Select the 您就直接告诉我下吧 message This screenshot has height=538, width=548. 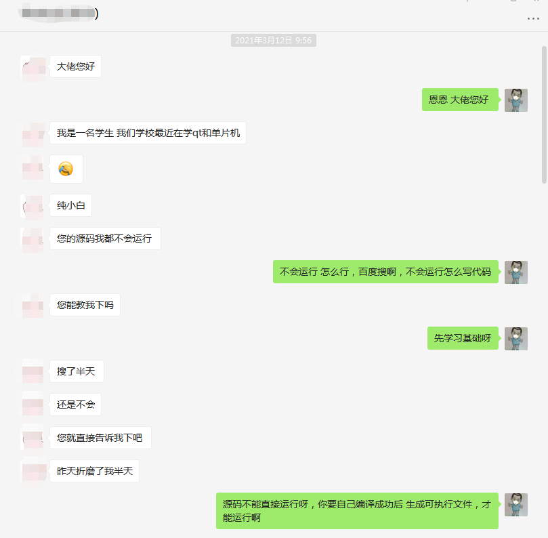(x=100, y=438)
